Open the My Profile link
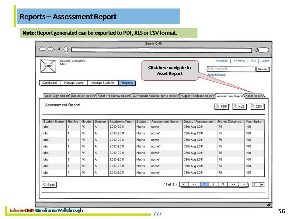292x219 pixels. click(x=239, y=61)
